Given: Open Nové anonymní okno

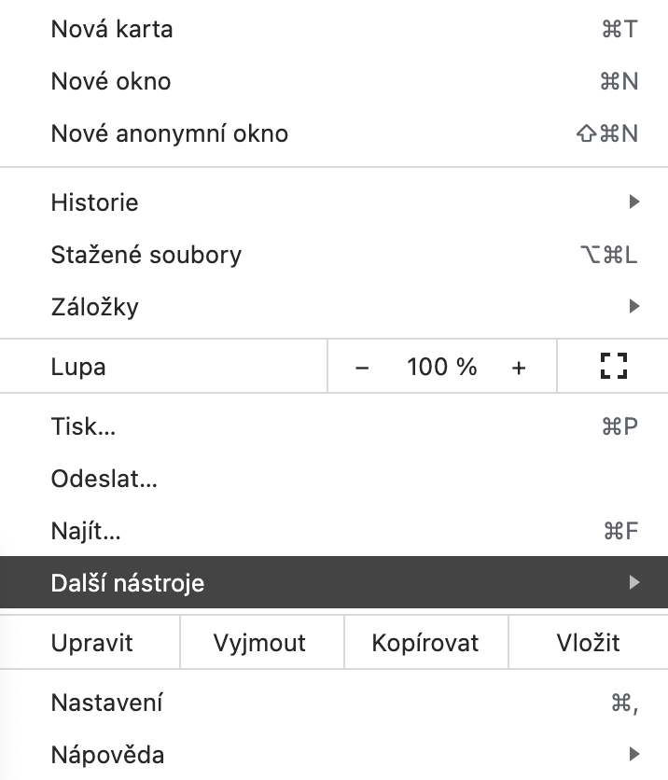Looking at the screenshot, I should click(169, 133).
